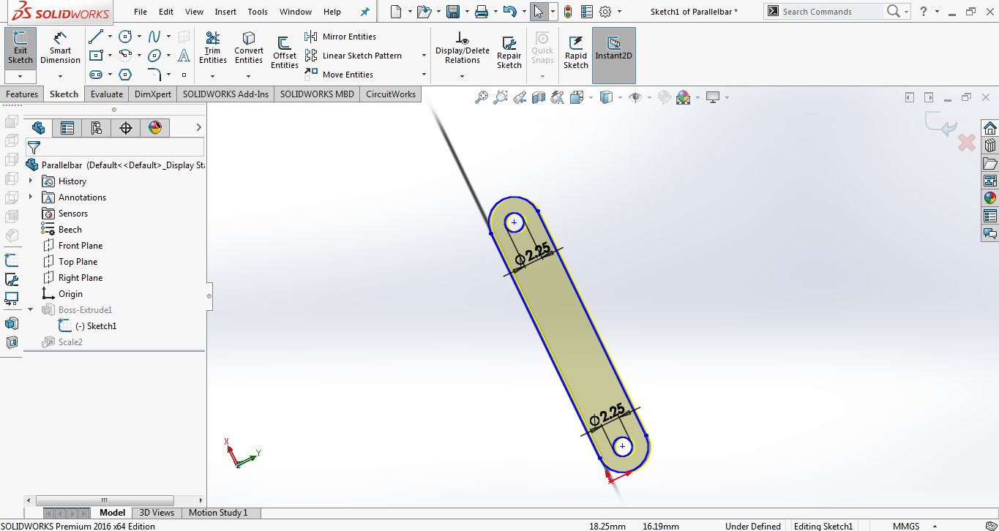The image size is (999, 531).
Task: Activate the Spline tool
Action: point(154,37)
